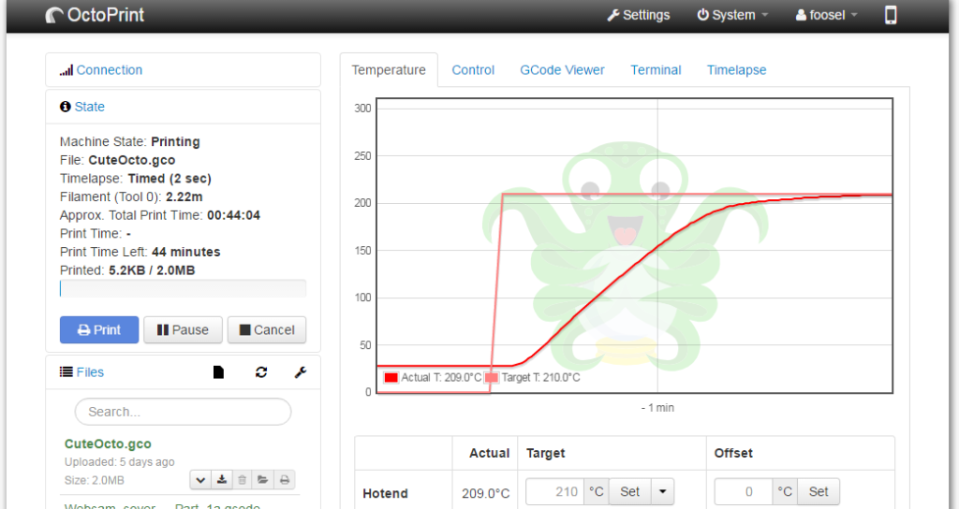Set the Hotend target temperature
The image size is (959, 509).
pos(629,492)
